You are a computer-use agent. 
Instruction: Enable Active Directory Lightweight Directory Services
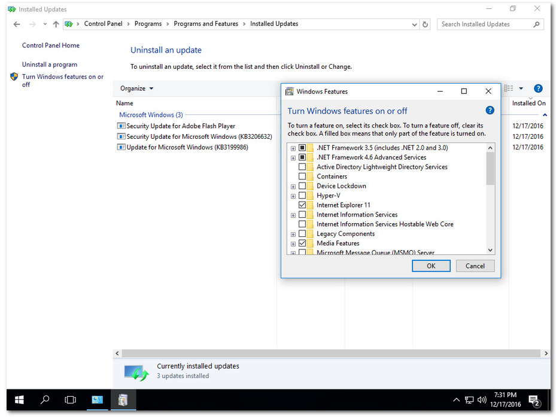(302, 167)
